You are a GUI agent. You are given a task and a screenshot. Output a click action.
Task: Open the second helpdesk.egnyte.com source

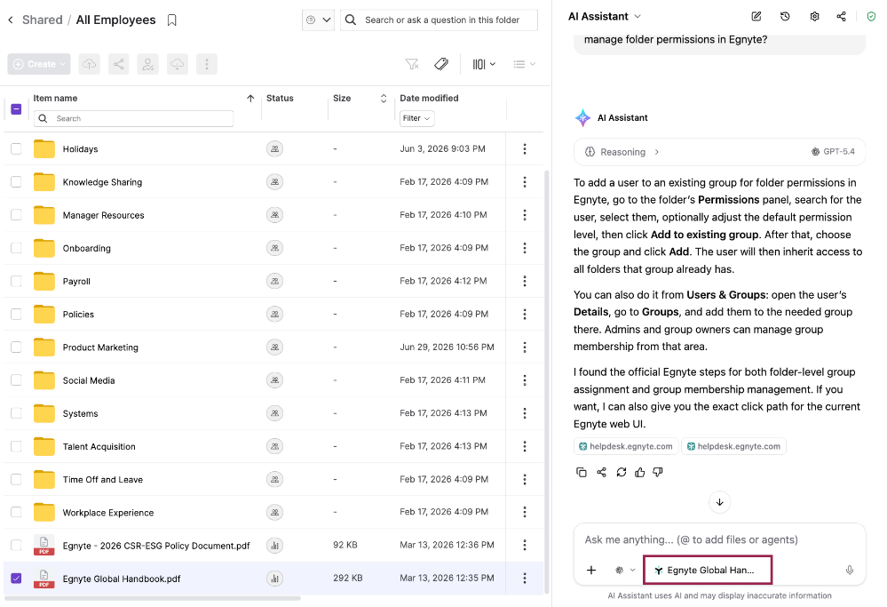733,446
